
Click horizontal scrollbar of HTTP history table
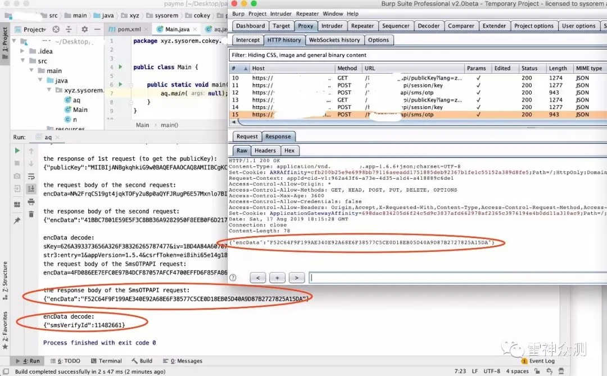click(422, 123)
